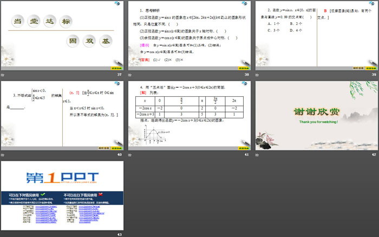Click the animation star icon under slide 38
379x237 pixels.
(x=130, y=75)
